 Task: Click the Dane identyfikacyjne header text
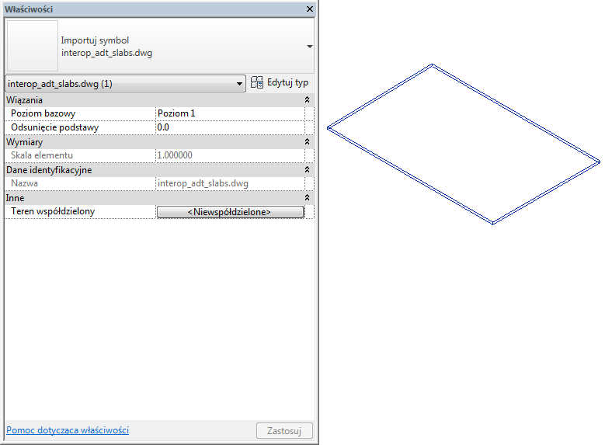point(49,170)
